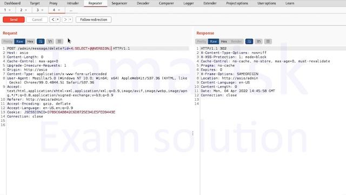The height and width of the screenshot is (195, 346).
Task: Switch to Repeater sub-tab 1
Action: (x=5, y=10)
